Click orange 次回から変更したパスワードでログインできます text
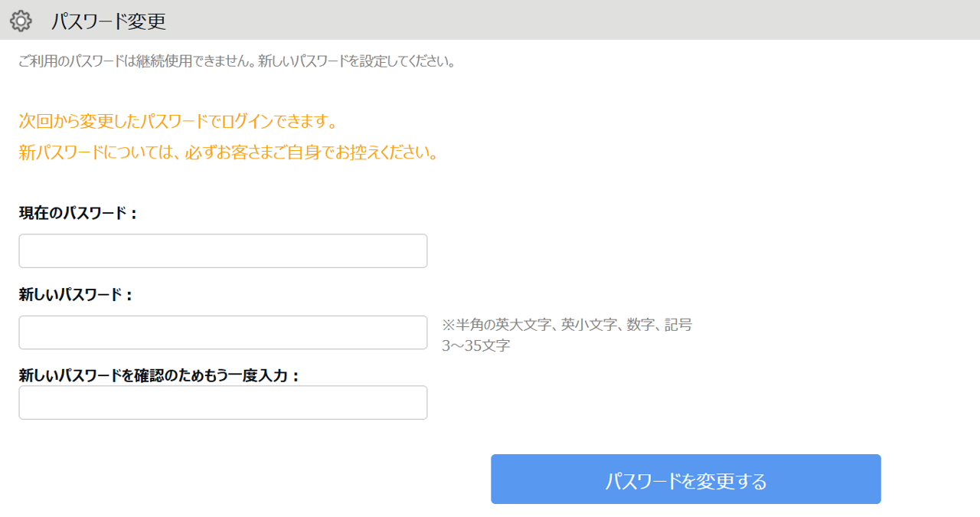 tap(178, 122)
